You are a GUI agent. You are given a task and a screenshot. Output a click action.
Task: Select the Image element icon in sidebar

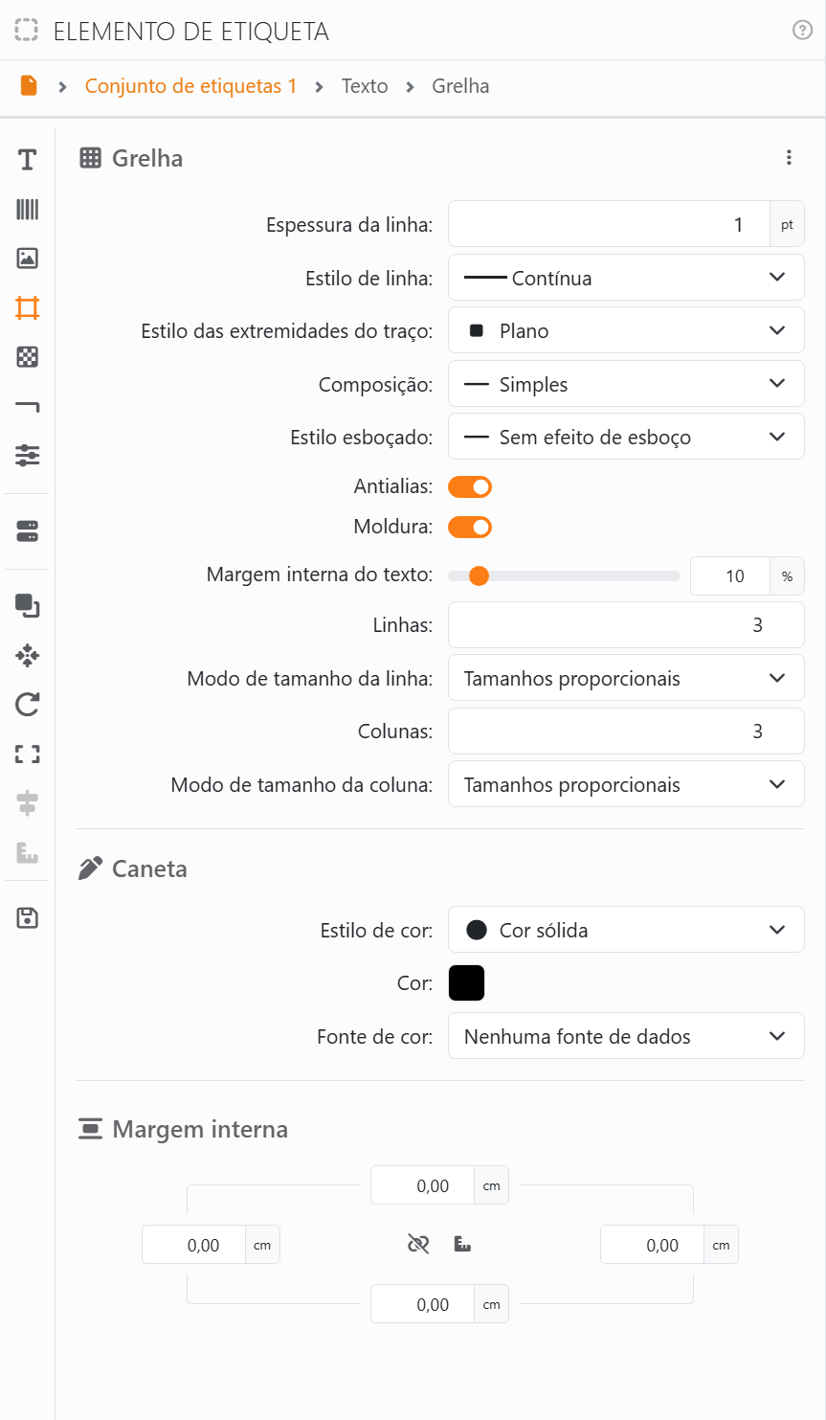(27, 259)
